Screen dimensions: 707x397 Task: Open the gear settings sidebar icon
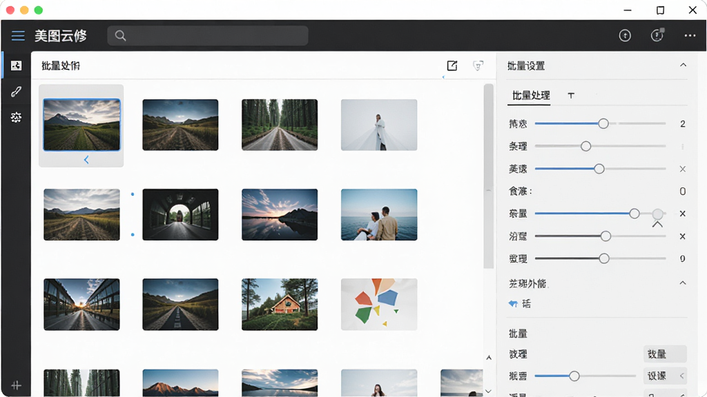(17, 117)
